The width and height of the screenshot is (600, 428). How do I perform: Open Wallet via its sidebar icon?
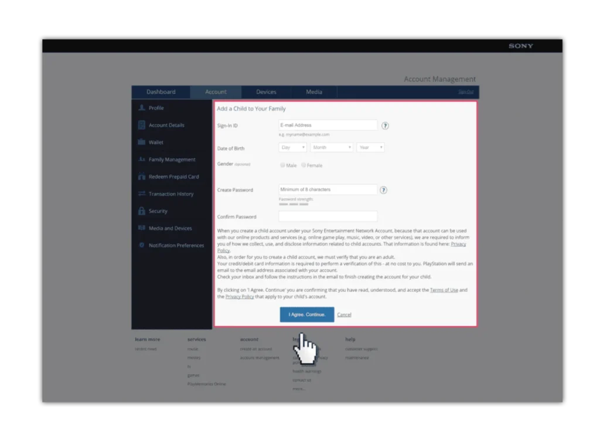pos(142,142)
